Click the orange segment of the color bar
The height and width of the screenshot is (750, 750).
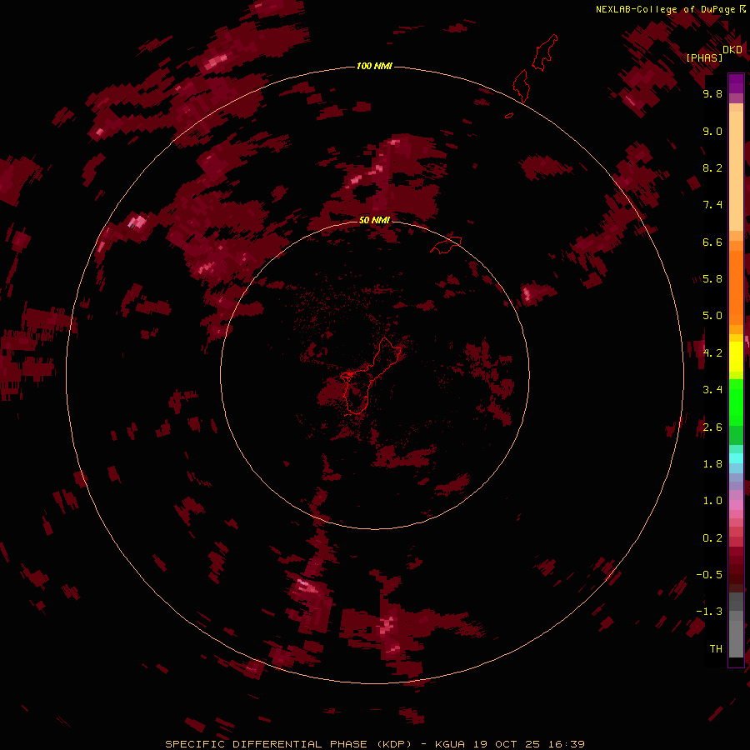[x=736, y=287]
